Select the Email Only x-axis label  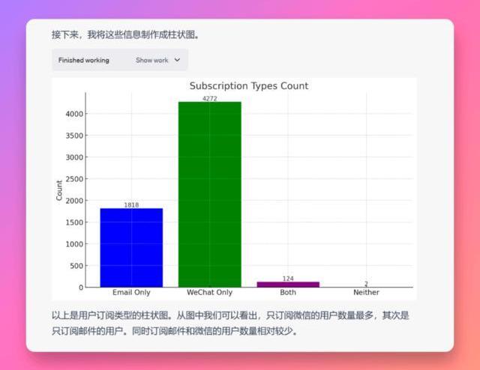pyautogui.click(x=131, y=292)
